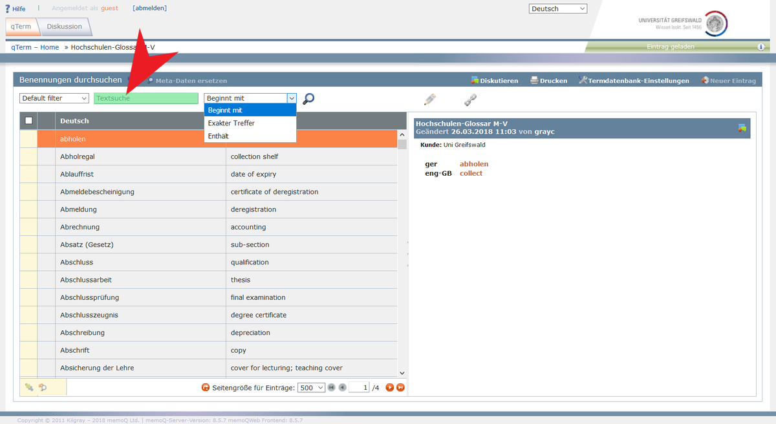
Task: Toggle the select-all checkbox in table header
Action: coord(28,121)
